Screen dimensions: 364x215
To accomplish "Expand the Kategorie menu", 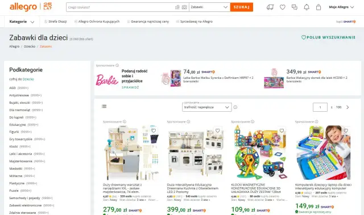I will pos(22,22).
